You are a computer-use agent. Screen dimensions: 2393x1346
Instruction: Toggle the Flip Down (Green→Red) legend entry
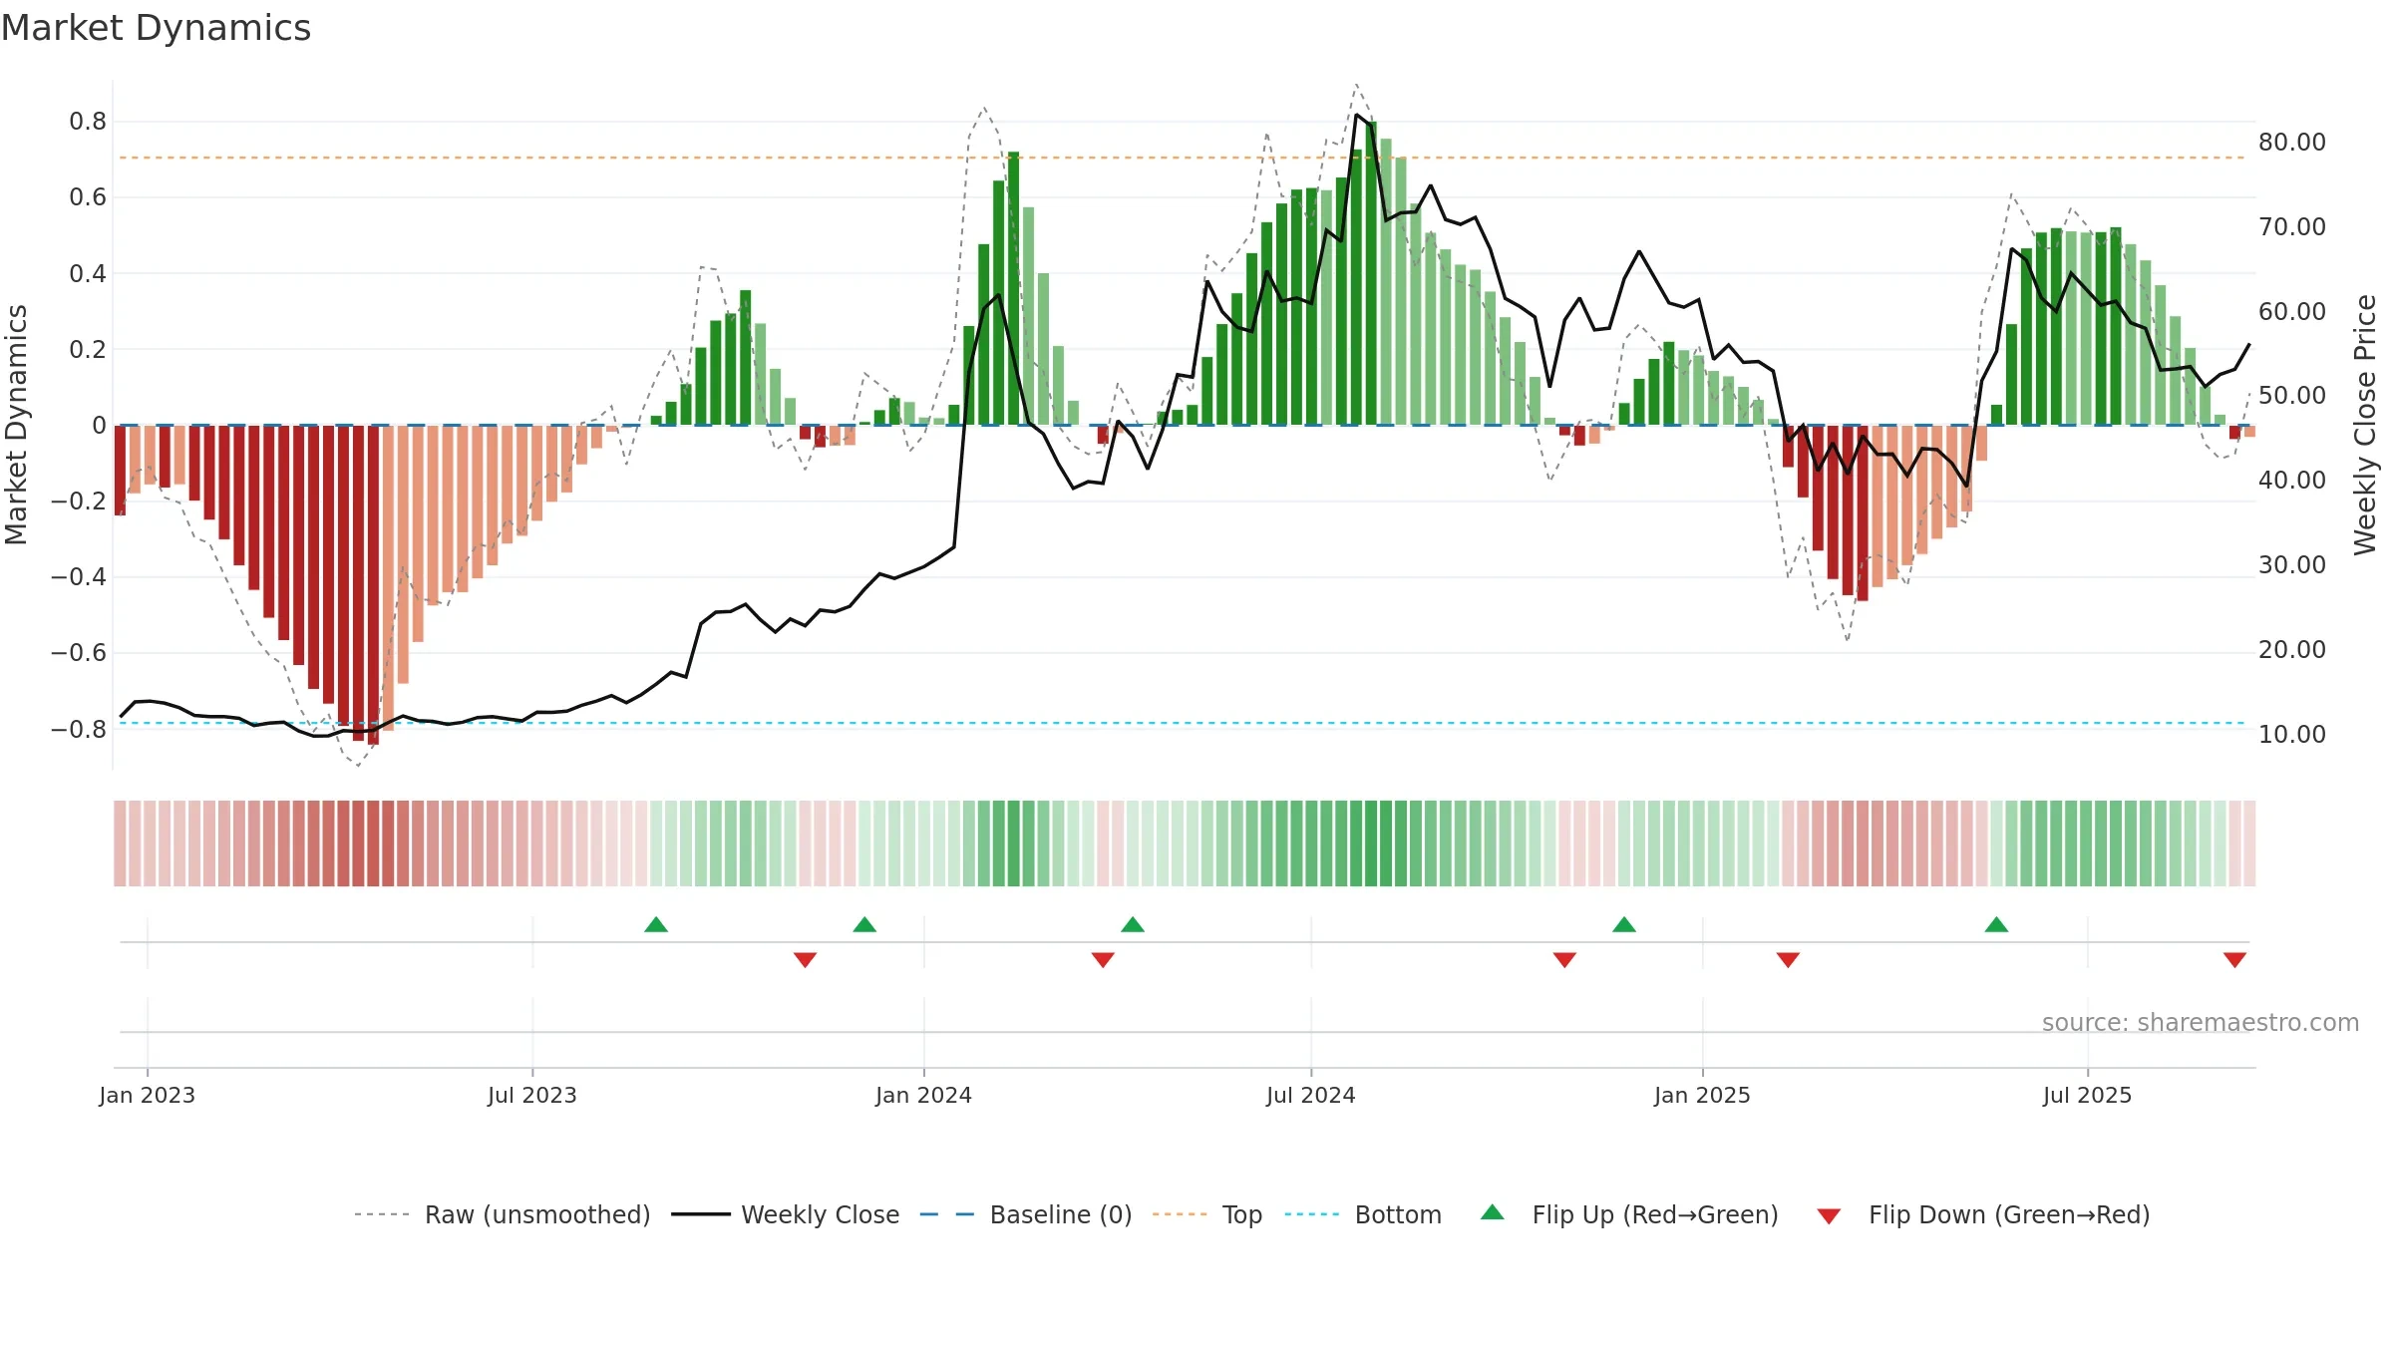click(x=1983, y=1214)
